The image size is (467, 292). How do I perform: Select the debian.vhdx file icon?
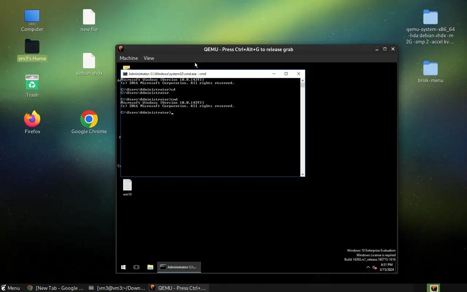89,61
